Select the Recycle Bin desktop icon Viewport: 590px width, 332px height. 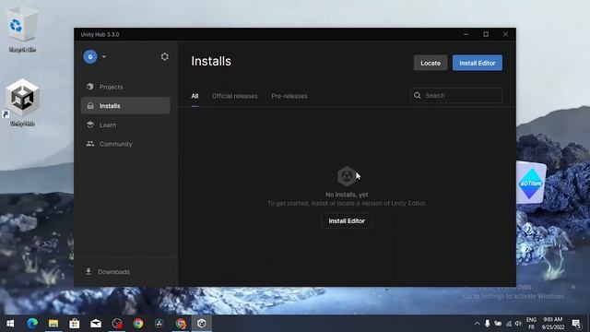[22, 30]
